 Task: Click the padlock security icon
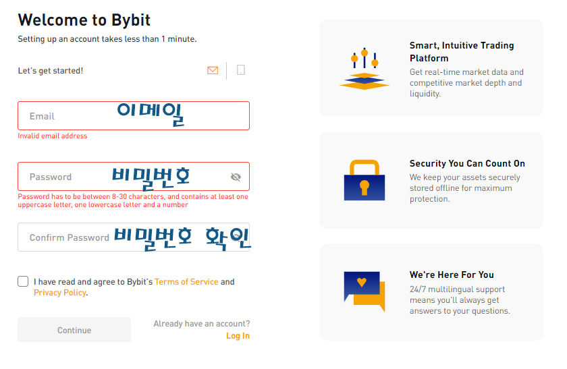pos(364,180)
